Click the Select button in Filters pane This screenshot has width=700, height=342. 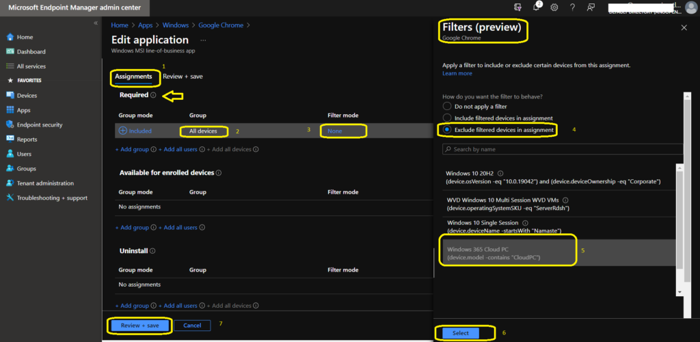[x=460, y=333]
